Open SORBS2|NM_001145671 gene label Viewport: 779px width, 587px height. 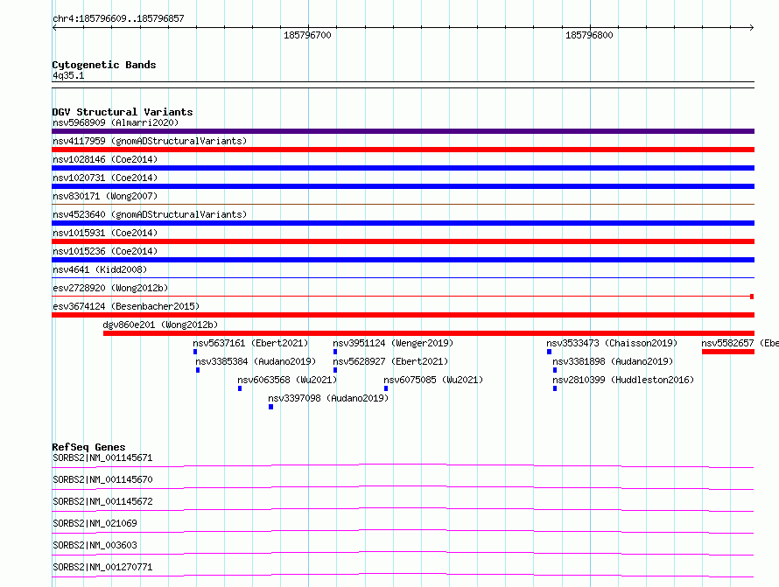pyautogui.click(x=102, y=458)
